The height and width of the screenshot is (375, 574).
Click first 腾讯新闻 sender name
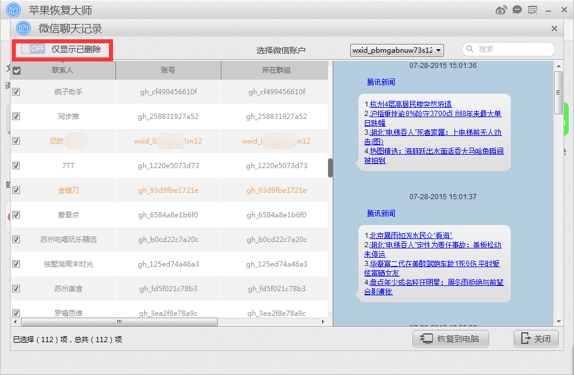(x=381, y=82)
